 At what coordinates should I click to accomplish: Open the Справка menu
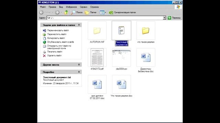94,7
